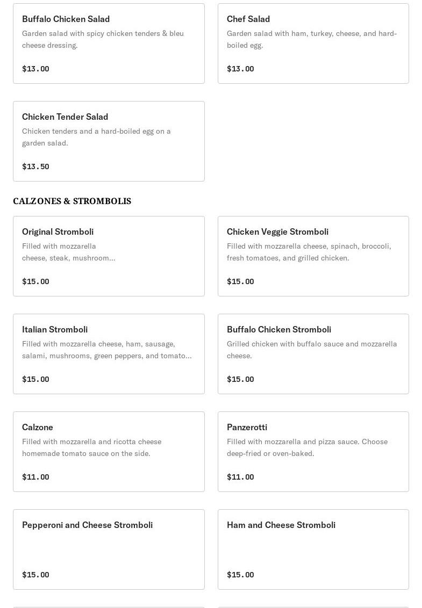Open Pepperoni and Cheese Stromboli
Image resolution: width=422 pixels, height=608 pixels.
(x=109, y=549)
